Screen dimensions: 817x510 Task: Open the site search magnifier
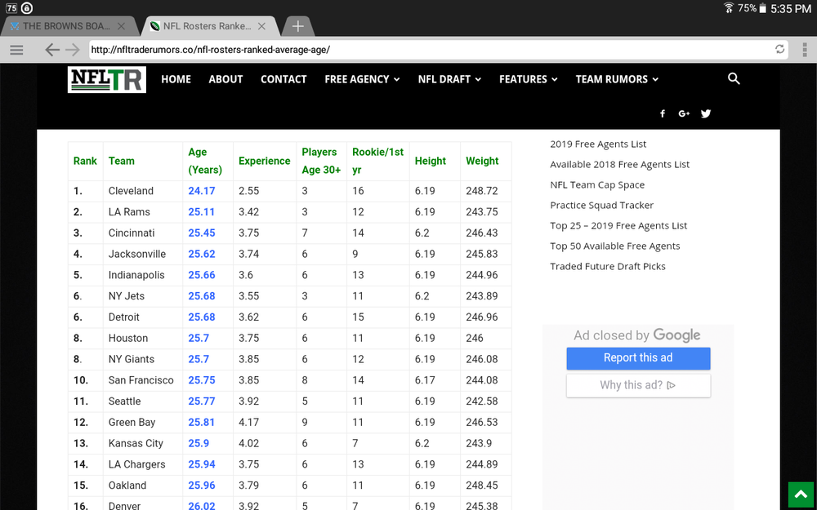734,78
